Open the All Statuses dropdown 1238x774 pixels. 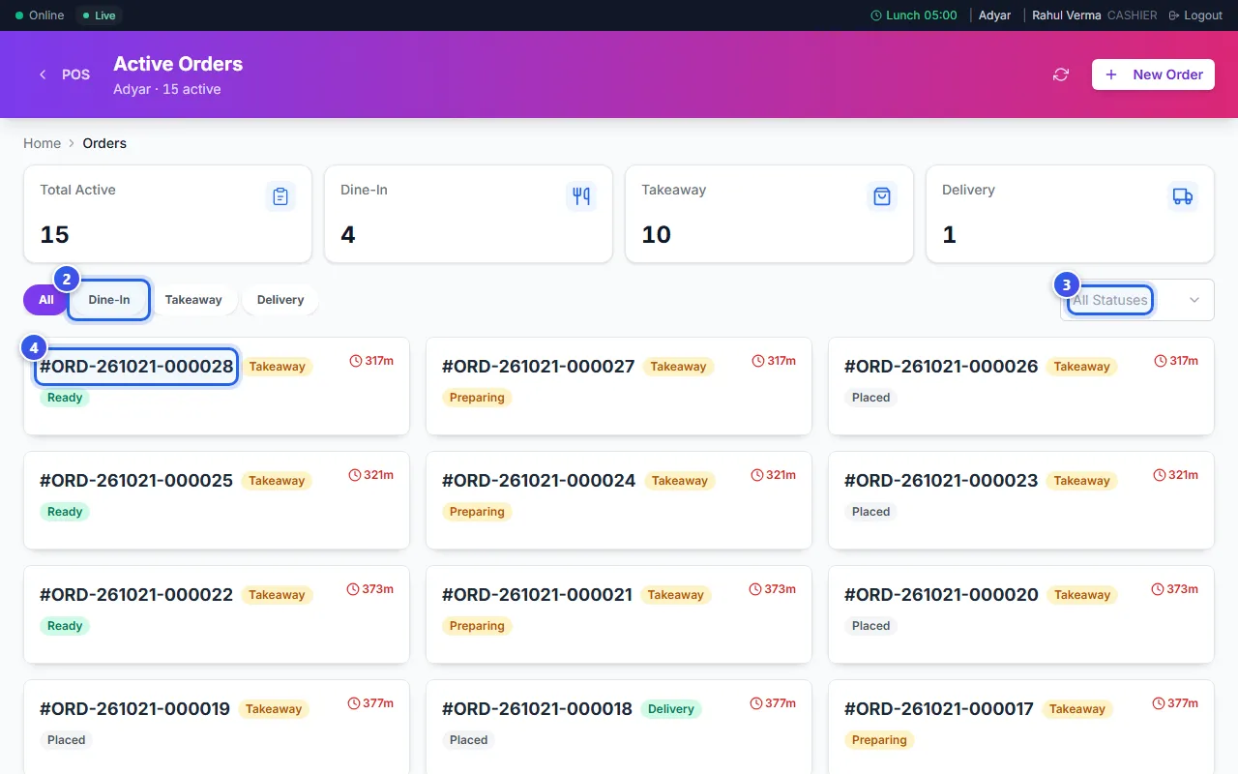pyautogui.click(x=1137, y=300)
